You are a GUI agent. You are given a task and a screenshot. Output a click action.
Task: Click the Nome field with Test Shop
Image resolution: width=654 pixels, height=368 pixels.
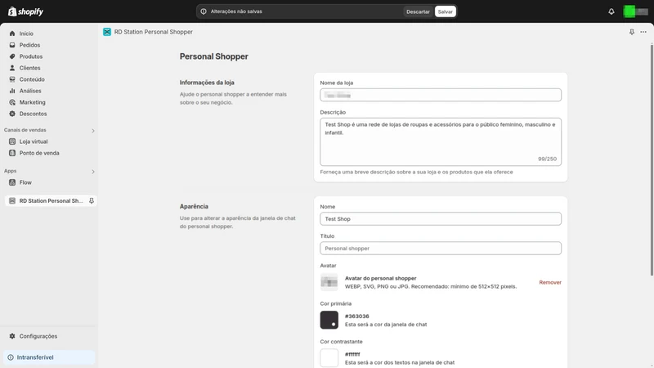click(441, 218)
